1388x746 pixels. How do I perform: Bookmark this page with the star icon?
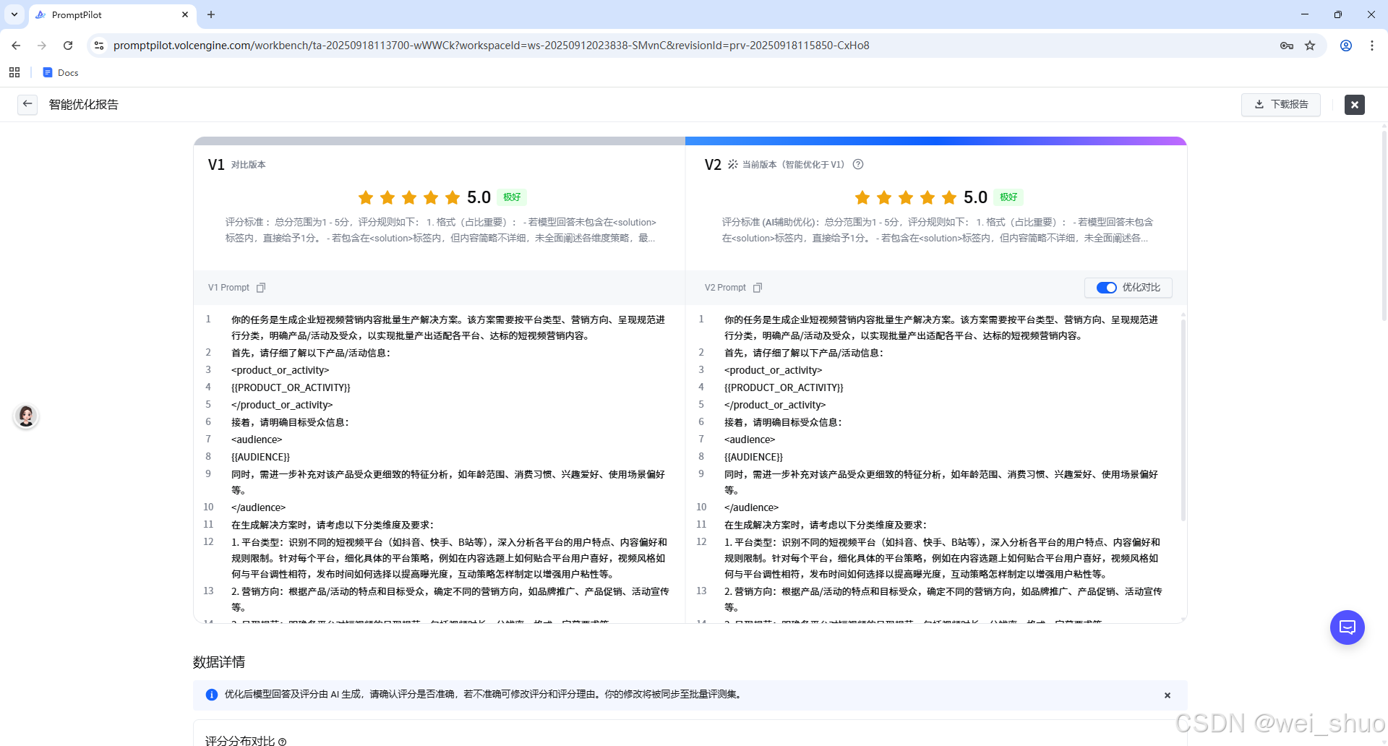click(1310, 46)
